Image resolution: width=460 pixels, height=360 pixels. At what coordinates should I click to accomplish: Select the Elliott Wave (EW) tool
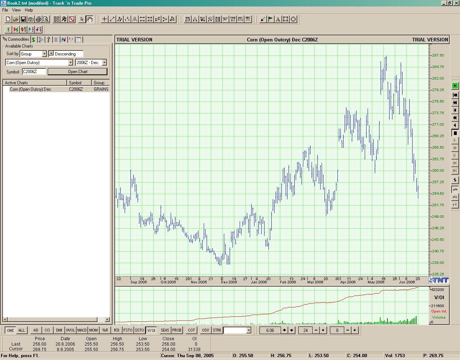click(188, 19)
